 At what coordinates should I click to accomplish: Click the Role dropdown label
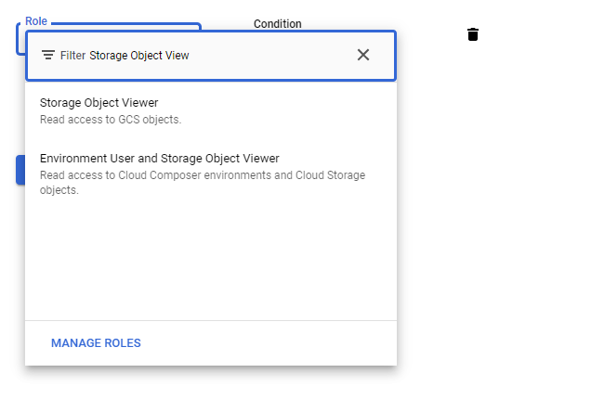(x=36, y=21)
